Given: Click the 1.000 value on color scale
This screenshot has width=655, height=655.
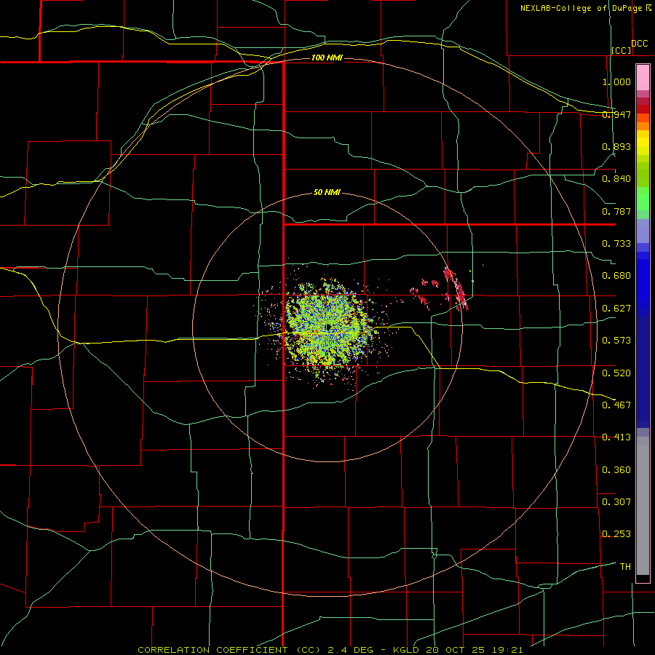Looking at the screenshot, I should coord(616,82).
